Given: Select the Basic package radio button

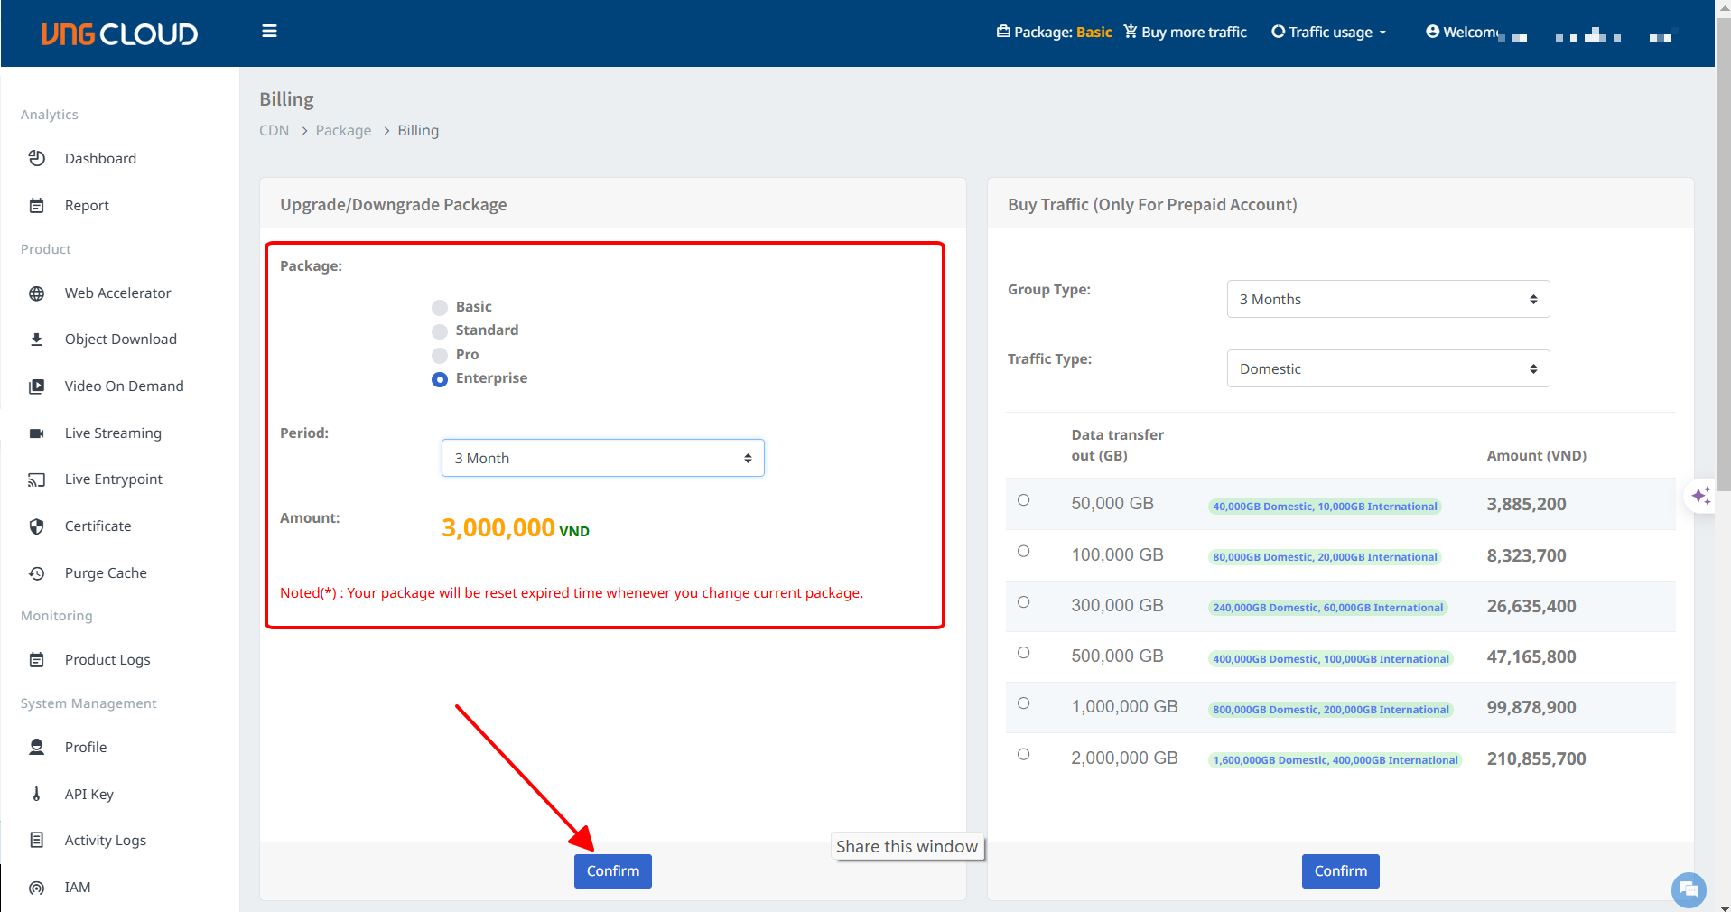Looking at the screenshot, I should 440,308.
